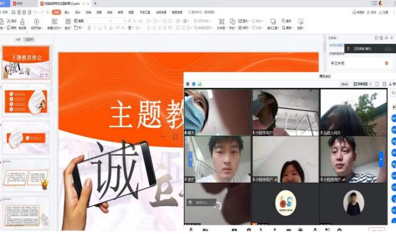Click the meeting info icon in Tencent Meeting
Viewport: 396px width, 234px height.
pos(188,84)
